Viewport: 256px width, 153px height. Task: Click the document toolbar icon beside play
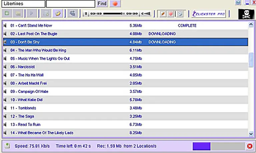coord(46,13)
